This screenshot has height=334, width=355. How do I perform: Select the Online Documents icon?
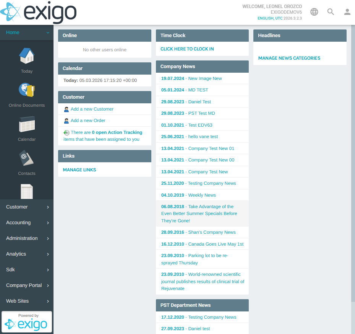(x=26, y=91)
